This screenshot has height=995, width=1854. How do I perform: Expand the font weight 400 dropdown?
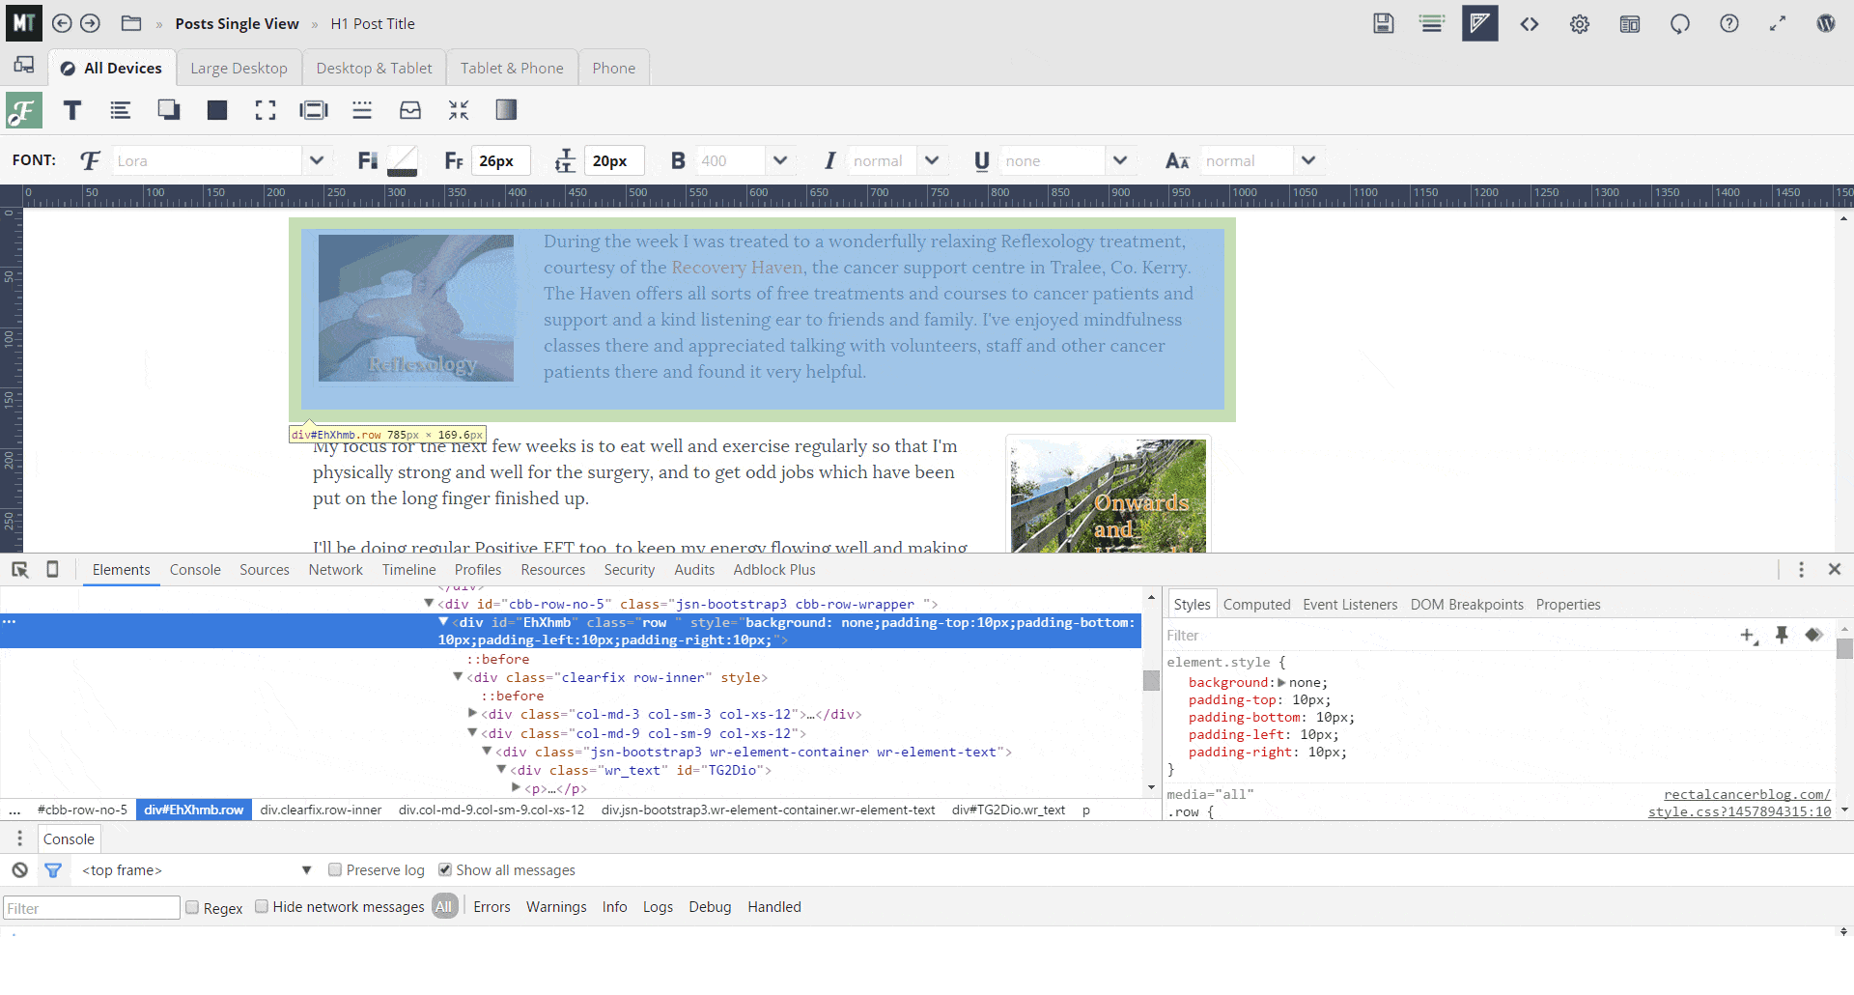pyautogui.click(x=780, y=160)
